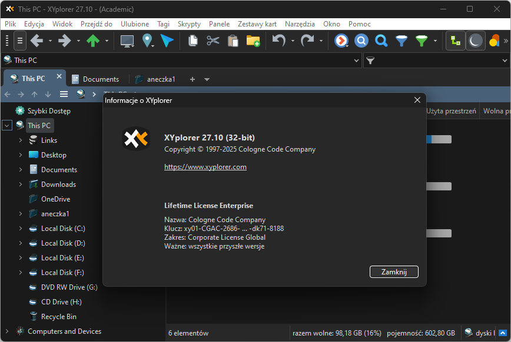Click the New Folder icon
This screenshot has width=511, height=342.
[x=253, y=41]
